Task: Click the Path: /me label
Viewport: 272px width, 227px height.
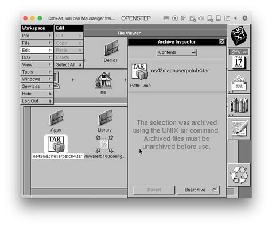Action: (141, 86)
